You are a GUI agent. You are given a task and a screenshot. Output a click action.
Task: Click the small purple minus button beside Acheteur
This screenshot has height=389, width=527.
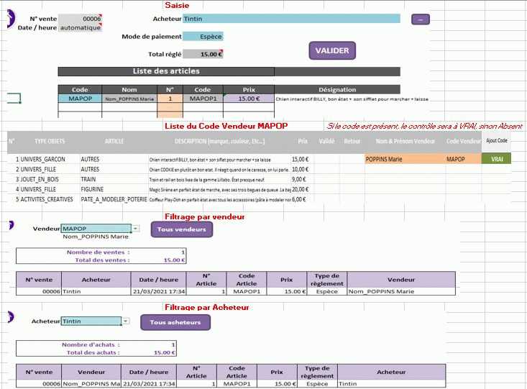pos(421,19)
